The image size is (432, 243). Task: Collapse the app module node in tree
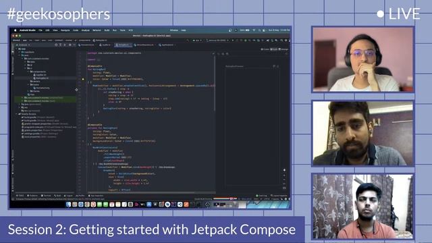coord(16,49)
